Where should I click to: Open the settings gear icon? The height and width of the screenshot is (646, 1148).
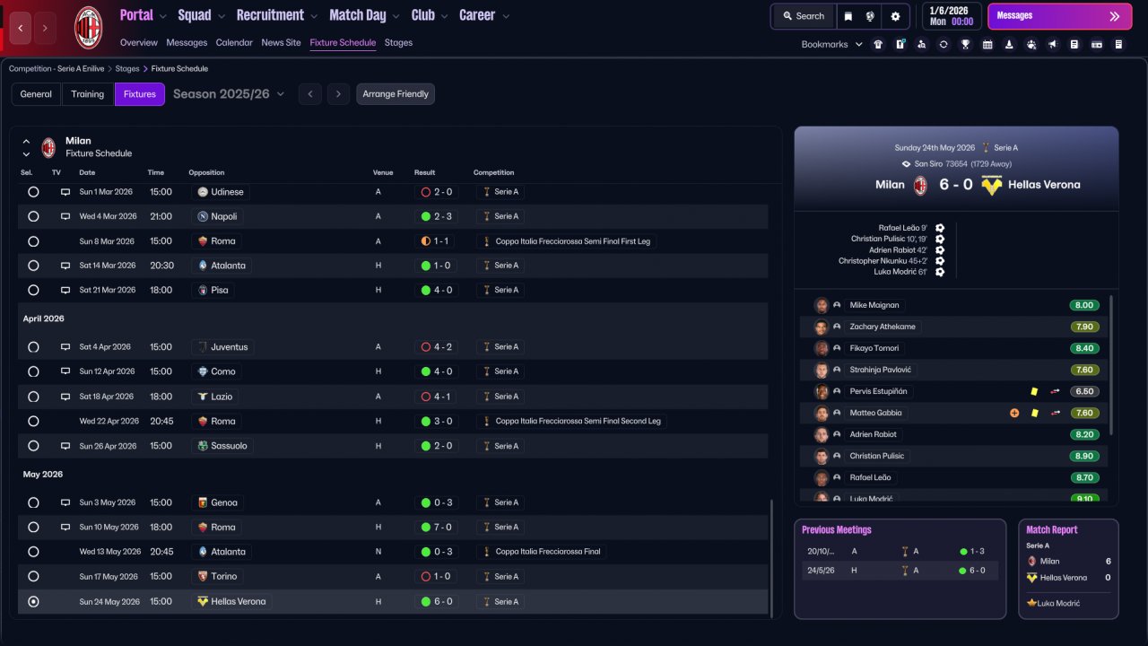point(895,16)
